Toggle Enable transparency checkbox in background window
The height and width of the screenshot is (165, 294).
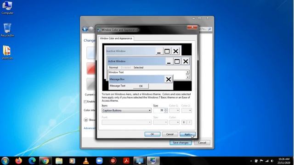click(85, 102)
